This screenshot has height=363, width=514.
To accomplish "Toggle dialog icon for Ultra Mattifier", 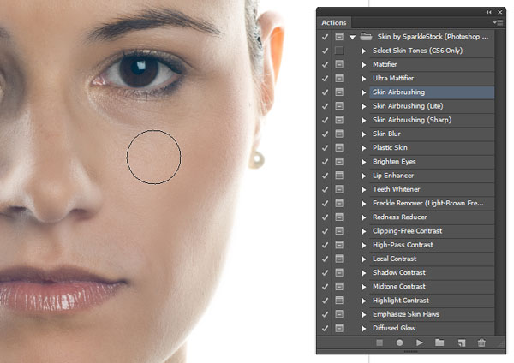I will click(x=339, y=78).
